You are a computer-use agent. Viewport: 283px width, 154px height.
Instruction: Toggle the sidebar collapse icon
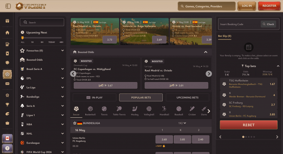coord(8,6)
